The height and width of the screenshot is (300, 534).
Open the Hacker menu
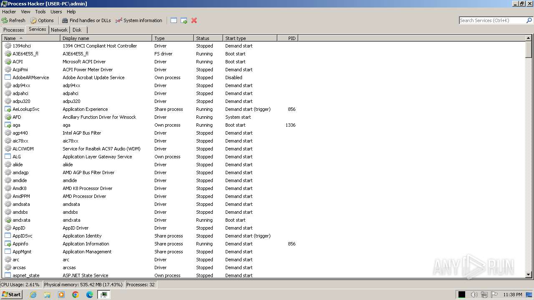[9, 12]
